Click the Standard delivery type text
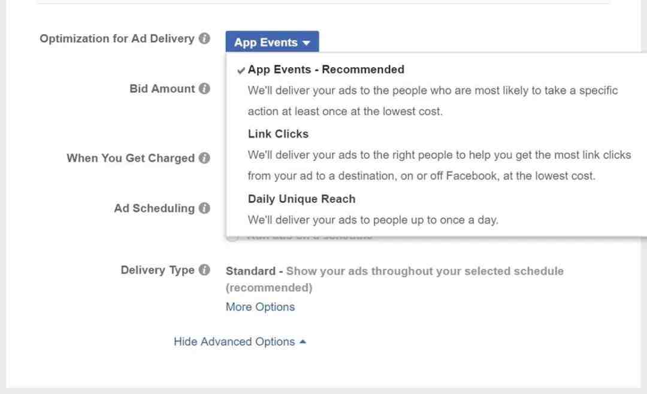 point(250,271)
